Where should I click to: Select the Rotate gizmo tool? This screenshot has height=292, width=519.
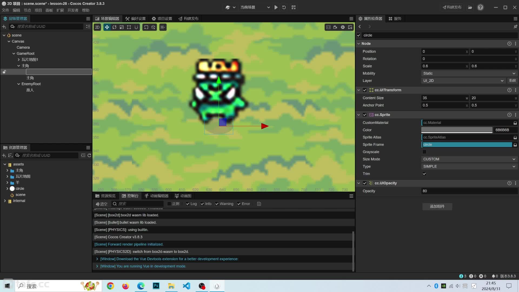coord(114,27)
